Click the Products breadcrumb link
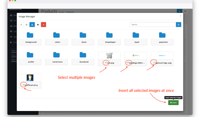Screen dimensions: 200x117 (x=70, y=12)
